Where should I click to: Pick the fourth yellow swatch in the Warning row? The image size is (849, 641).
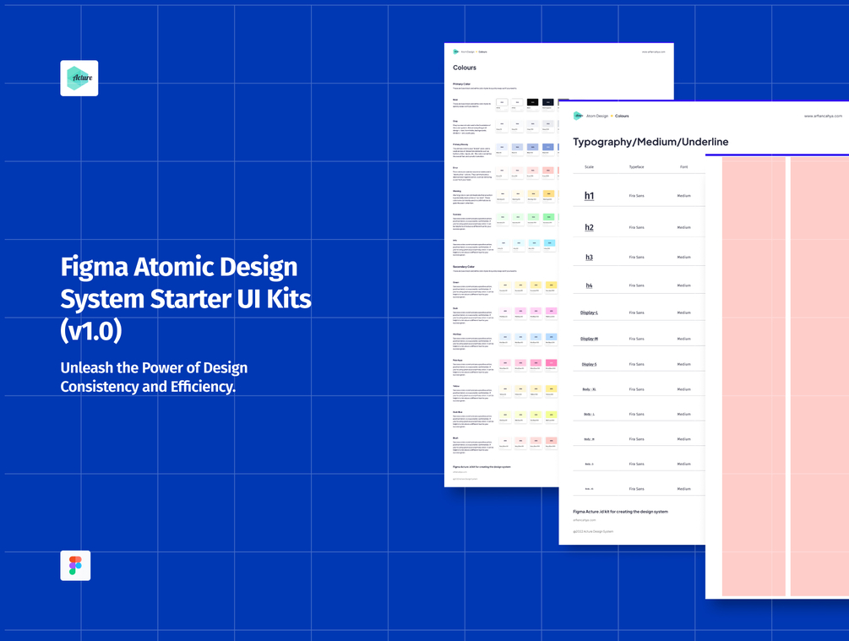(x=549, y=193)
